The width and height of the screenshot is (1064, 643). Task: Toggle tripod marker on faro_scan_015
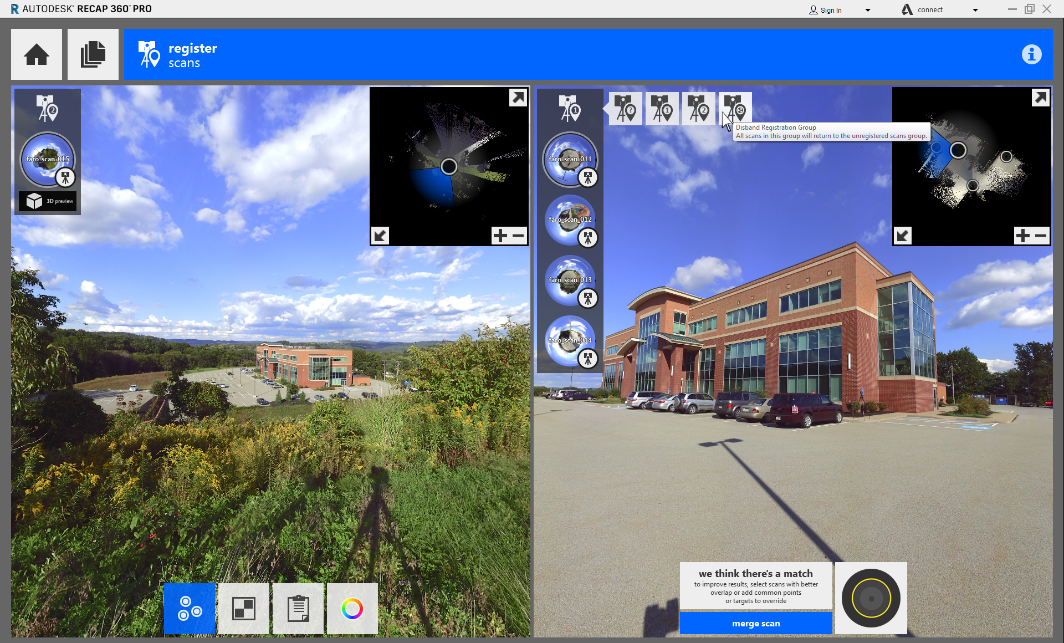(65, 178)
